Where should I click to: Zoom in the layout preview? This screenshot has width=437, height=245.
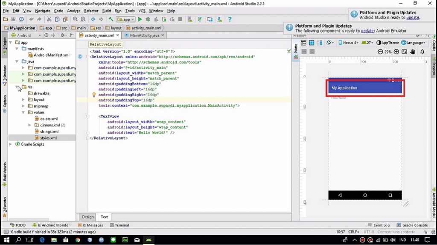click(x=396, y=52)
